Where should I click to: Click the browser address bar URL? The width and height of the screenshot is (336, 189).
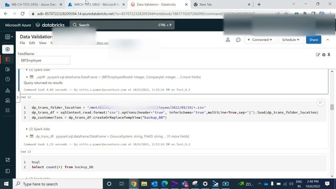click(146, 14)
